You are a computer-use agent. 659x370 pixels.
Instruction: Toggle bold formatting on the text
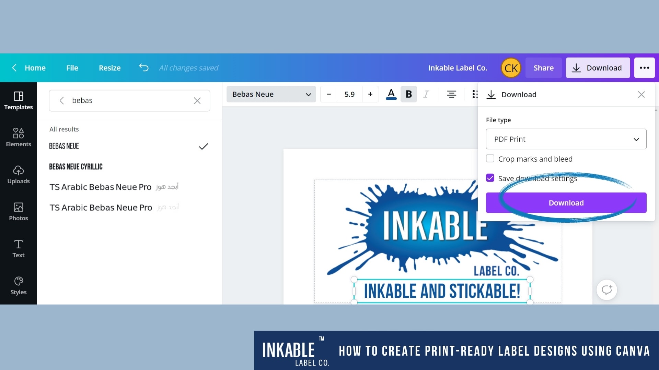pyautogui.click(x=408, y=94)
